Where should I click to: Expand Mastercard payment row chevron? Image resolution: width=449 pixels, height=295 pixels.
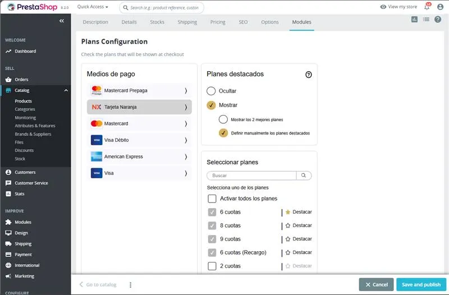click(186, 123)
